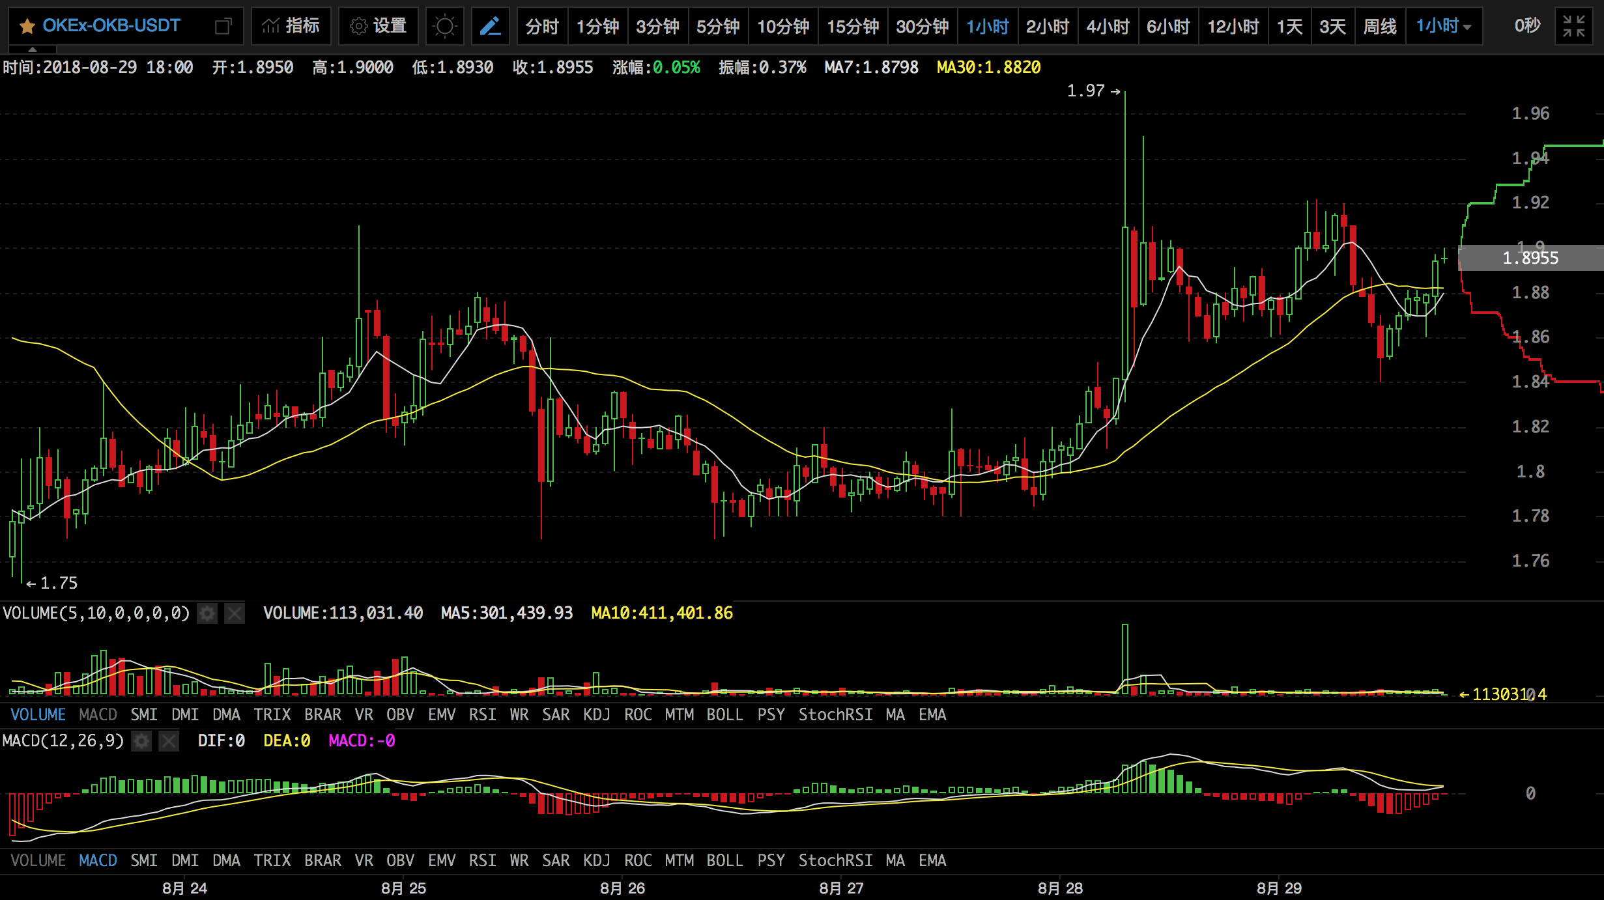The width and height of the screenshot is (1604, 900).
Task: Select WR in the MACD panel tabs
Action: pos(519,860)
